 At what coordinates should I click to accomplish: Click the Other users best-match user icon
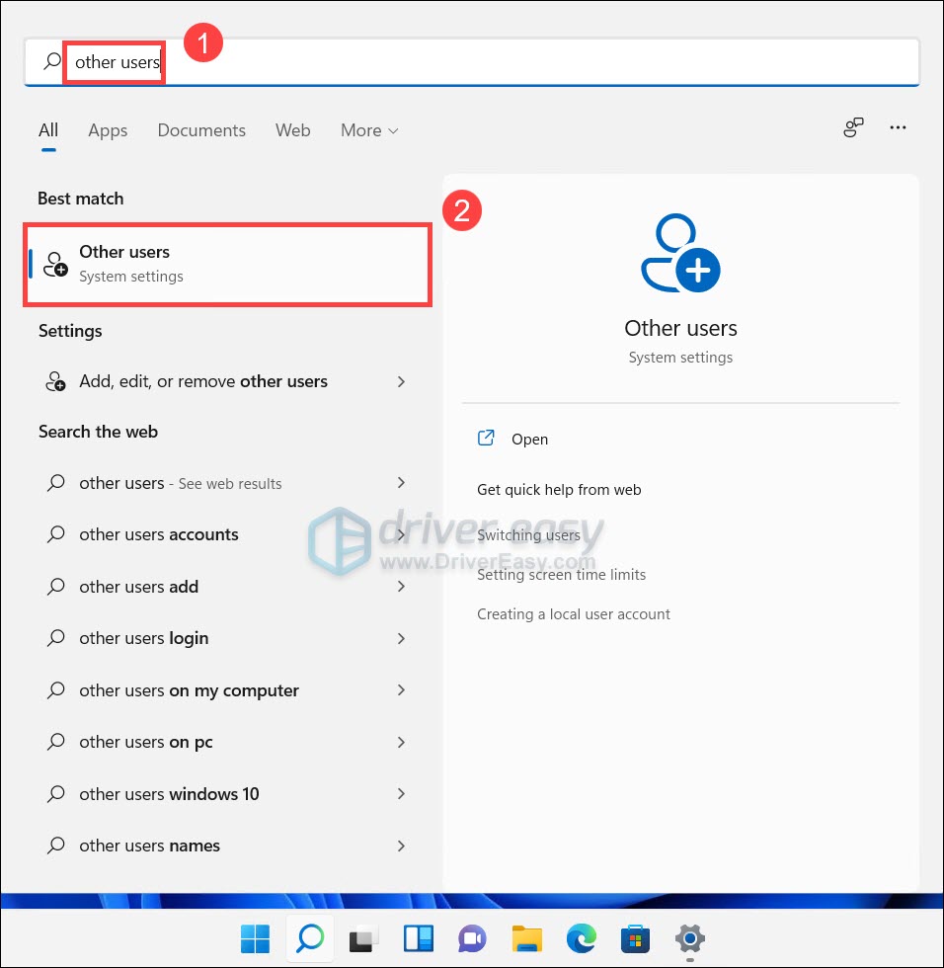(x=55, y=265)
